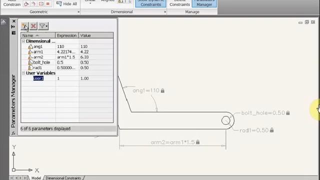Image resolution: width=320 pixels, height=180 pixels.
Task: Click arm1 value cell 4.22
Action: coord(96,52)
